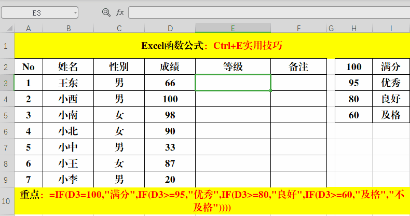Image resolution: width=410 pixels, height=216 pixels.
Task: Click the name cell '小南'
Action: (x=68, y=115)
